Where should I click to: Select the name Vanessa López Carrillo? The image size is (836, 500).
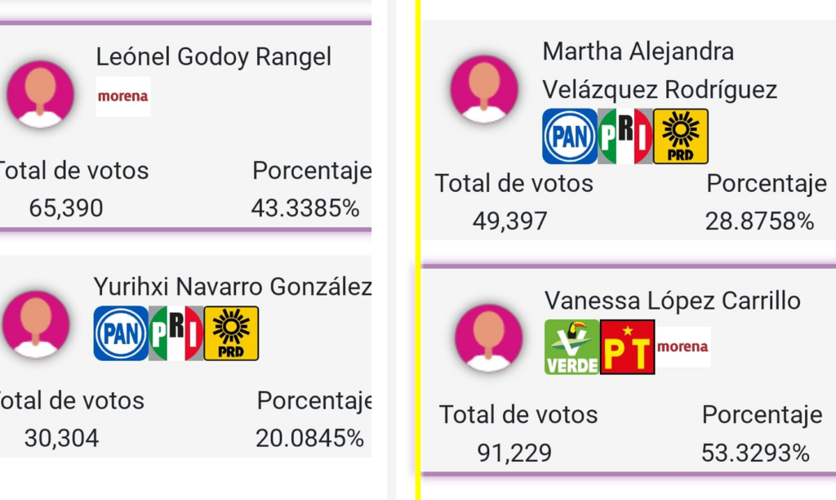(x=673, y=301)
